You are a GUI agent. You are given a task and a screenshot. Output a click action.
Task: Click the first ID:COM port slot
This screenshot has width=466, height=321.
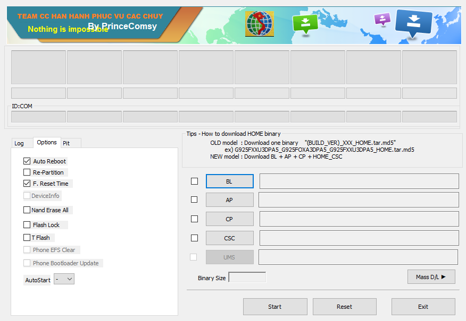(38, 117)
